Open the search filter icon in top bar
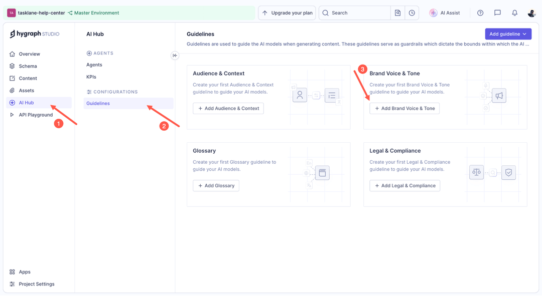Viewport: 542px width, 296px height. coord(397,13)
